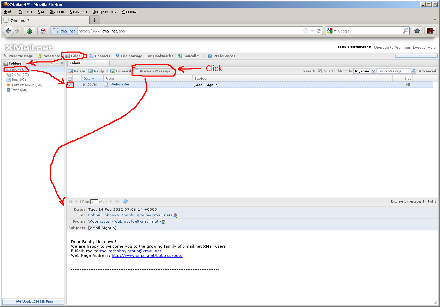Open the Help link
Screen dimensions: 440x307
432,47
